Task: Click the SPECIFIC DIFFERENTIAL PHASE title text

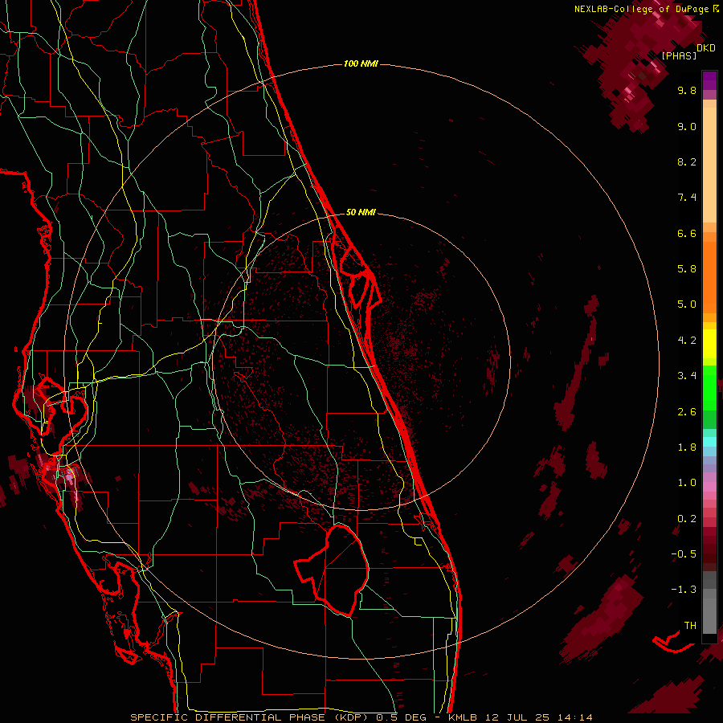Action: pos(228,717)
